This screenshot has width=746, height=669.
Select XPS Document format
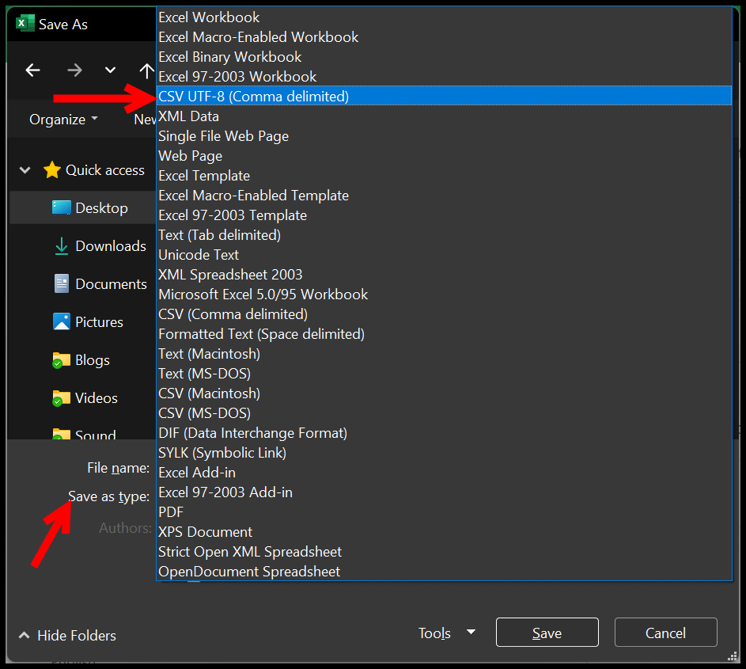(444, 532)
